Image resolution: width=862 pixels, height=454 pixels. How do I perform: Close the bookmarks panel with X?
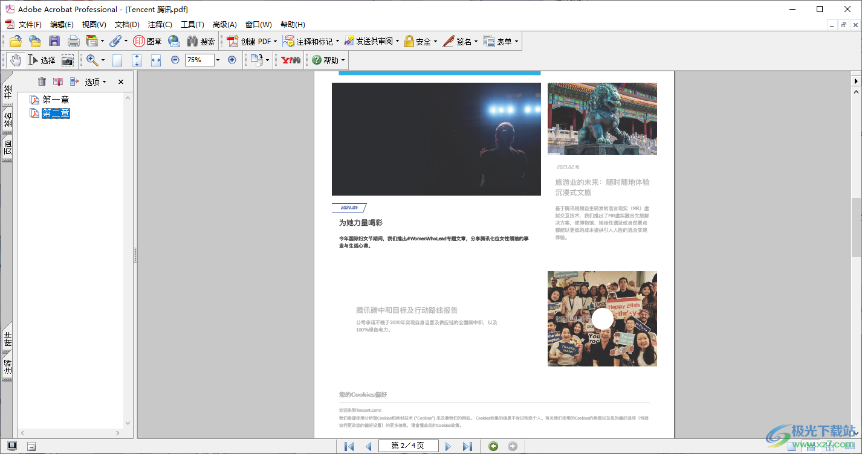[121, 82]
